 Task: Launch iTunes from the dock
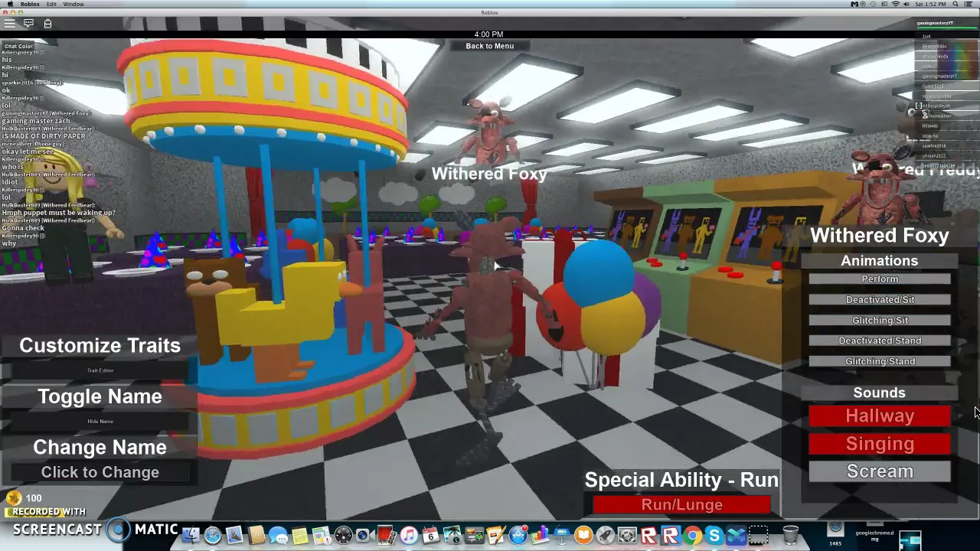point(409,536)
